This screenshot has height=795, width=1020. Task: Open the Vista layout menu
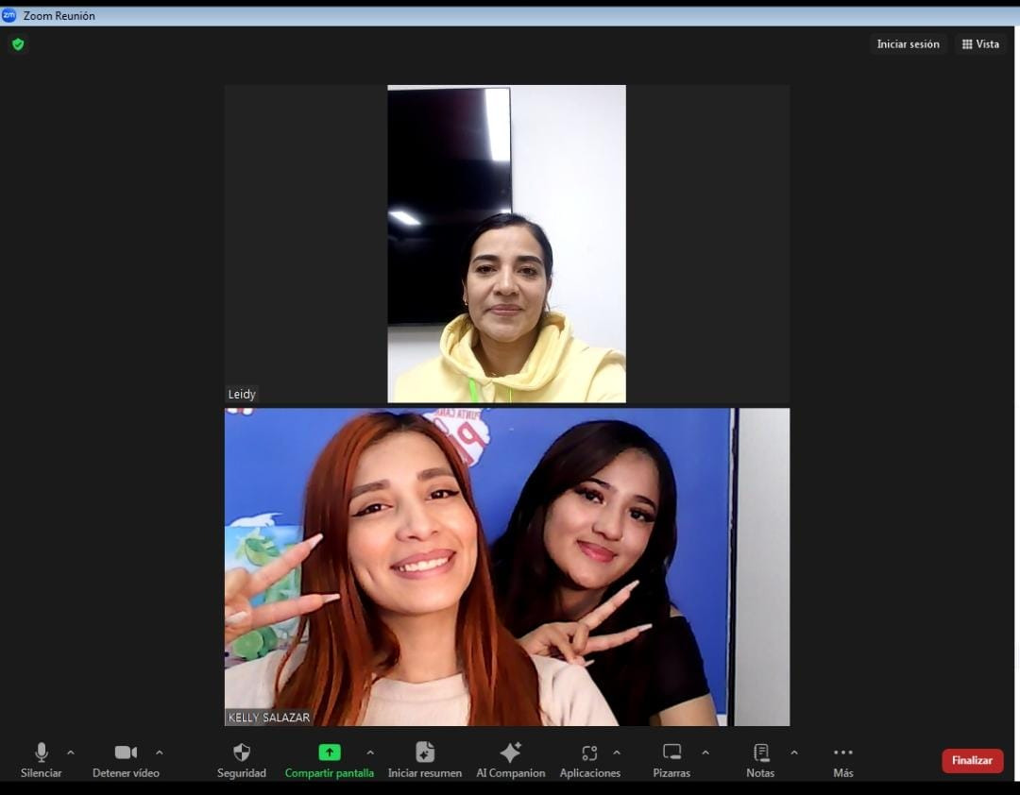click(x=980, y=44)
